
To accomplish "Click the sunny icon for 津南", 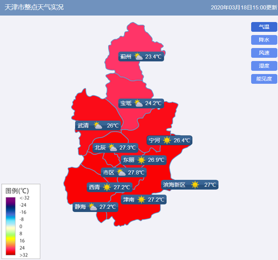I will pyautogui.click(x=141, y=200).
